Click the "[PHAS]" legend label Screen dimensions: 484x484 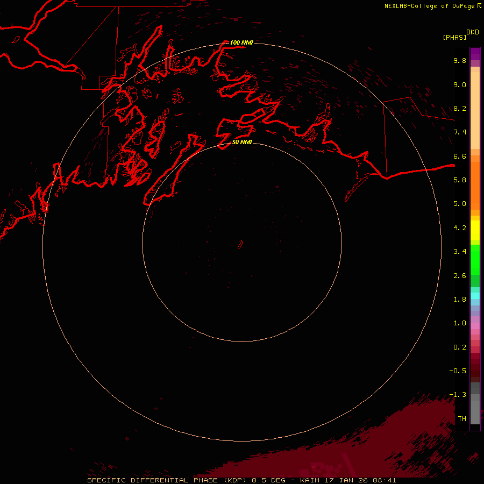(454, 37)
